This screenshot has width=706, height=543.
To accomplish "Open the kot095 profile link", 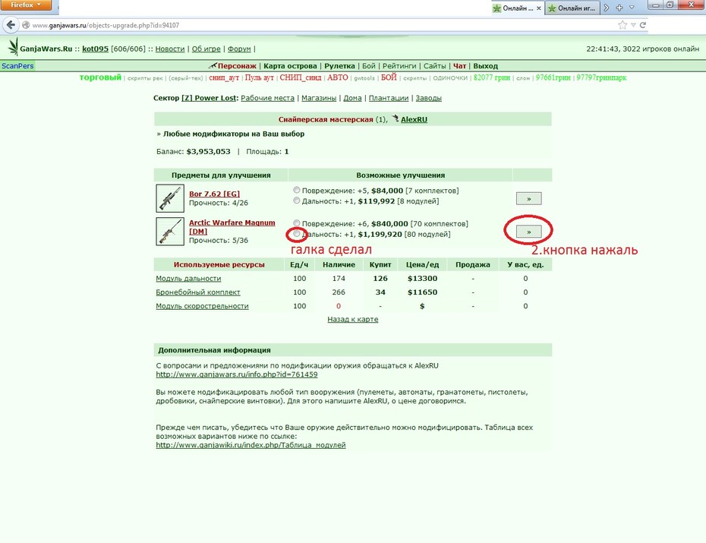I will pyautogui.click(x=95, y=49).
